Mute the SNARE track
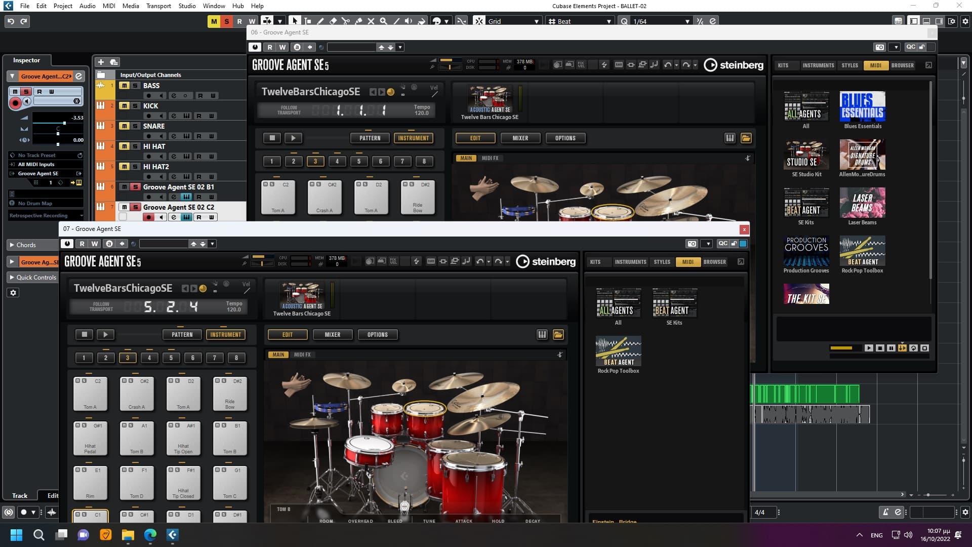This screenshot has width=972, height=547. coord(124,126)
